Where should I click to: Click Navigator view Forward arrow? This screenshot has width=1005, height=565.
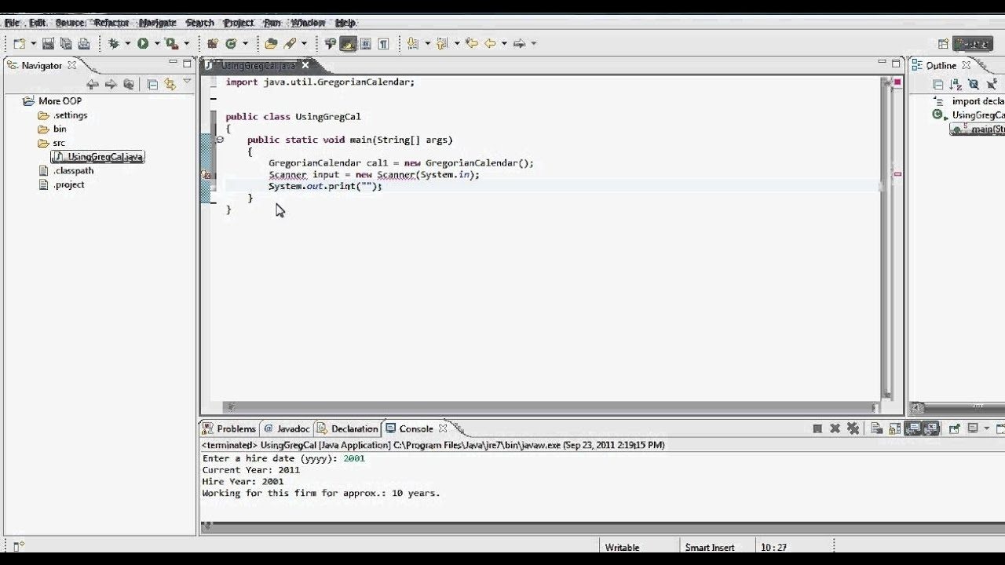pyautogui.click(x=111, y=84)
